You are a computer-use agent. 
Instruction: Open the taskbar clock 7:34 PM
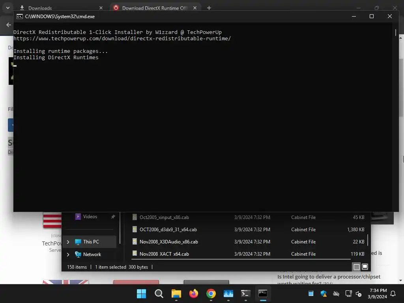point(378,294)
